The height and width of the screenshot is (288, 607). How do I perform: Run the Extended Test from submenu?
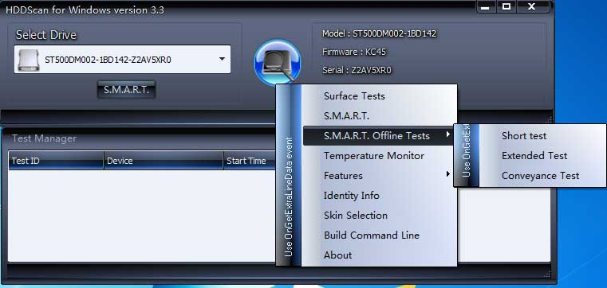pos(542,156)
